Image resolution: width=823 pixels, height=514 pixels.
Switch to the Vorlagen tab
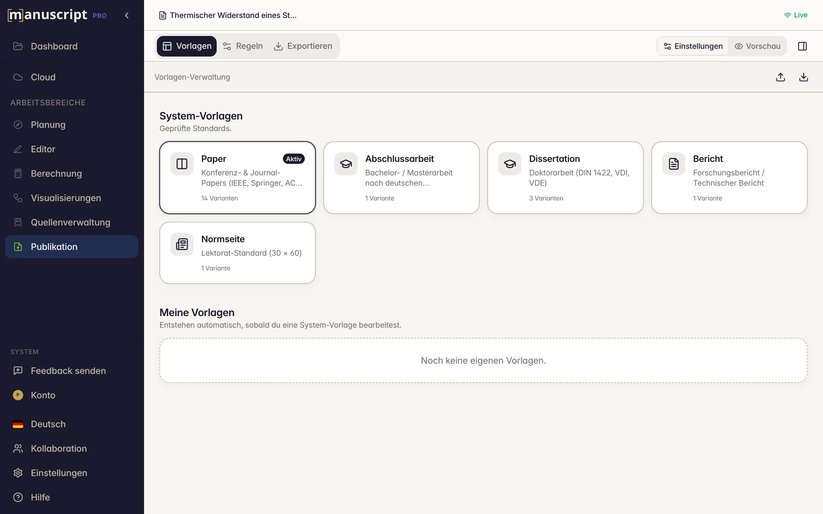(x=187, y=46)
